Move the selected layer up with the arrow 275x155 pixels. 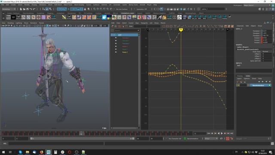(x=259, y=81)
